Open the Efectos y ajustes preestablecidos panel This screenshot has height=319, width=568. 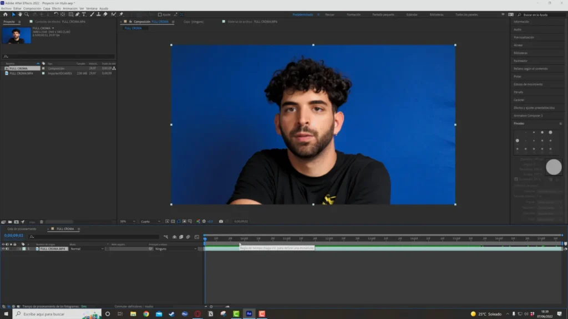pos(534,107)
